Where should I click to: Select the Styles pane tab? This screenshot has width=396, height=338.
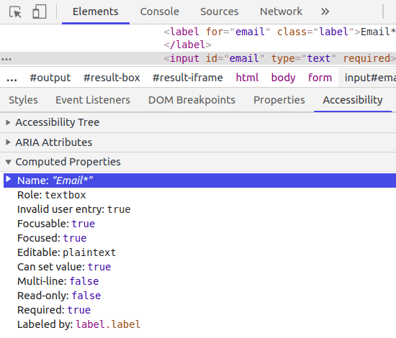click(x=23, y=100)
